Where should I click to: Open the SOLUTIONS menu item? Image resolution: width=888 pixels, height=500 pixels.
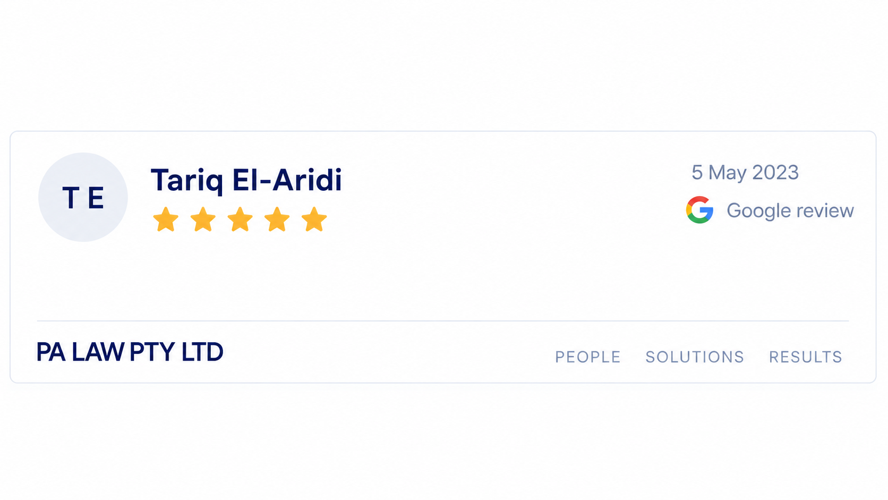[x=695, y=357]
